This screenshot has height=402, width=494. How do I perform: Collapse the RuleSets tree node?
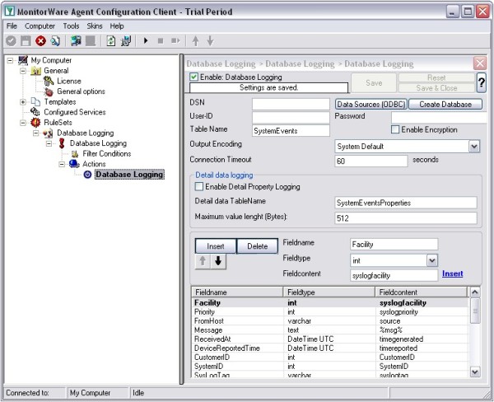[x=23, y=123]
